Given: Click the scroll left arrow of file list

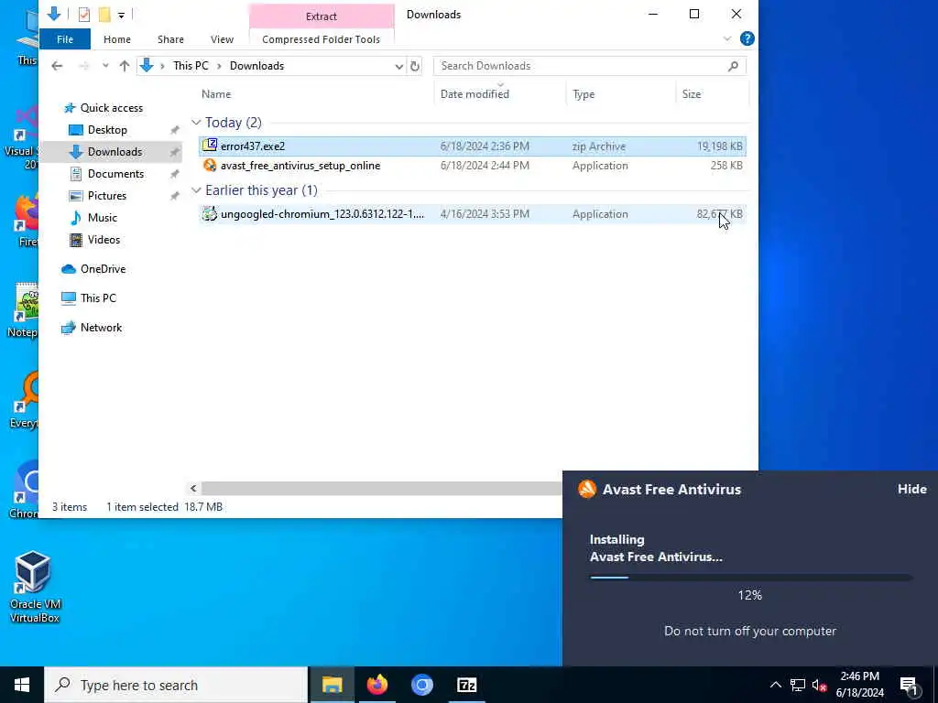Looking at the screenshot, I should pos(193,489).
